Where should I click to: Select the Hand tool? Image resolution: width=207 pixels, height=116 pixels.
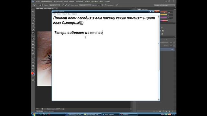33,66
